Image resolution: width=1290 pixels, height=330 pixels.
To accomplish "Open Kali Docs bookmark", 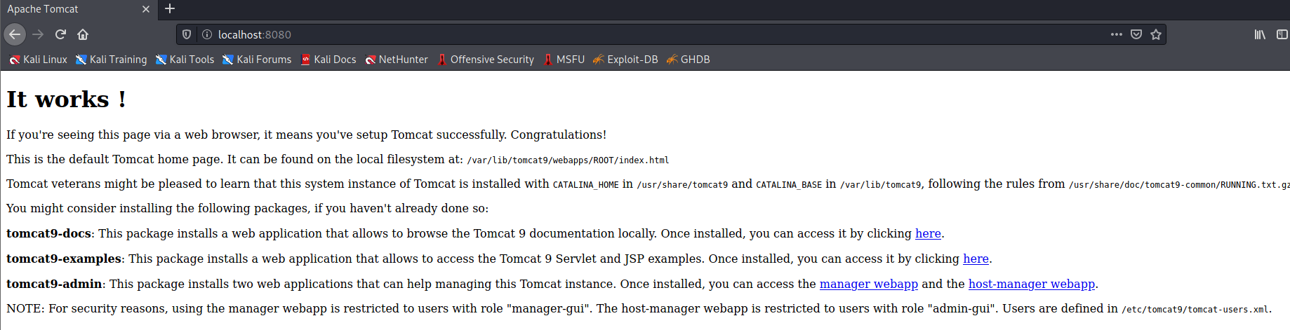I will [328, 60].
